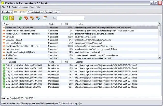163x106 pixels.
Task: Click play icon for February 14th episode
Action: (4, 78)
